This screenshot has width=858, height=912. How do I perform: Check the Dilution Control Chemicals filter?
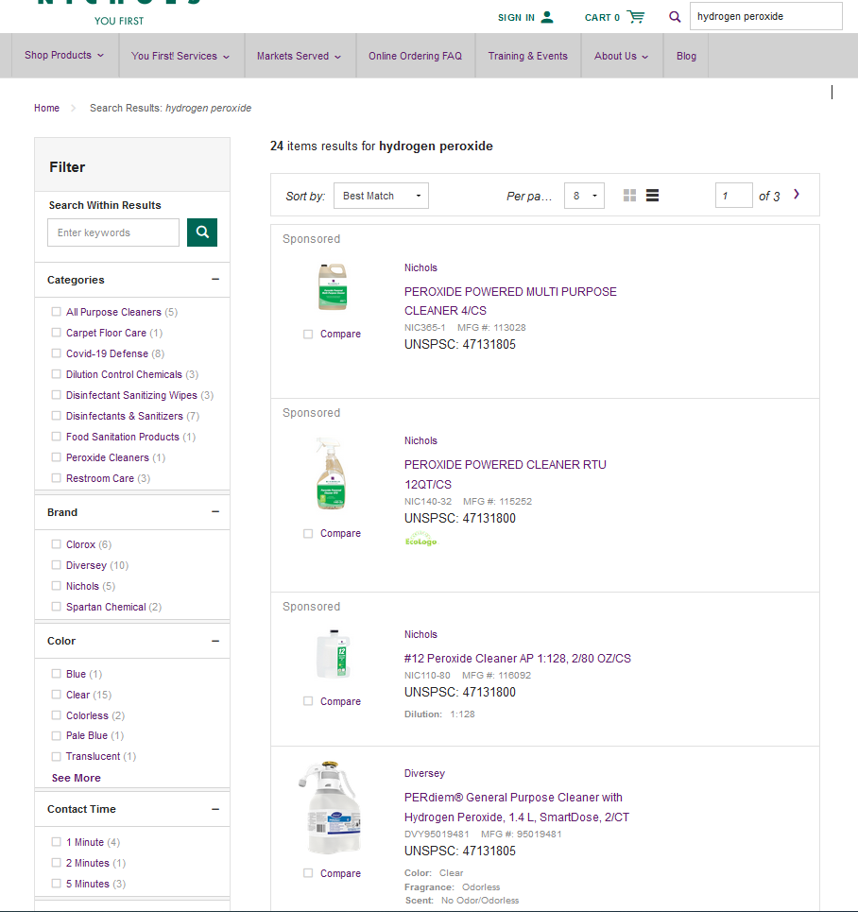57,374
